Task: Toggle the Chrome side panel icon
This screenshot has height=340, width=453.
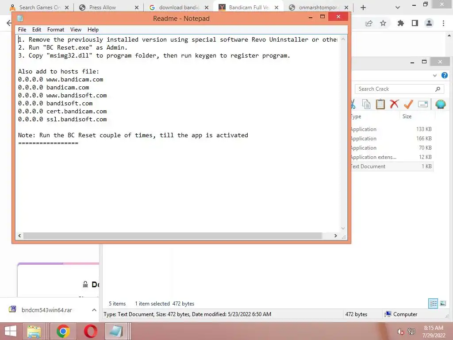Action: [415, 23]
